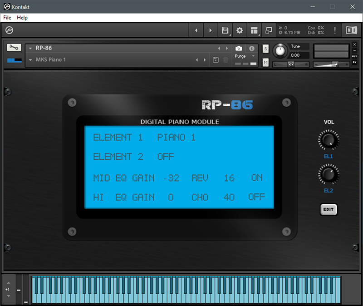Screen dimensions: 363x306
Task: Open instrument edit mode with wrench icon
Action: click(x=14, y=48)
